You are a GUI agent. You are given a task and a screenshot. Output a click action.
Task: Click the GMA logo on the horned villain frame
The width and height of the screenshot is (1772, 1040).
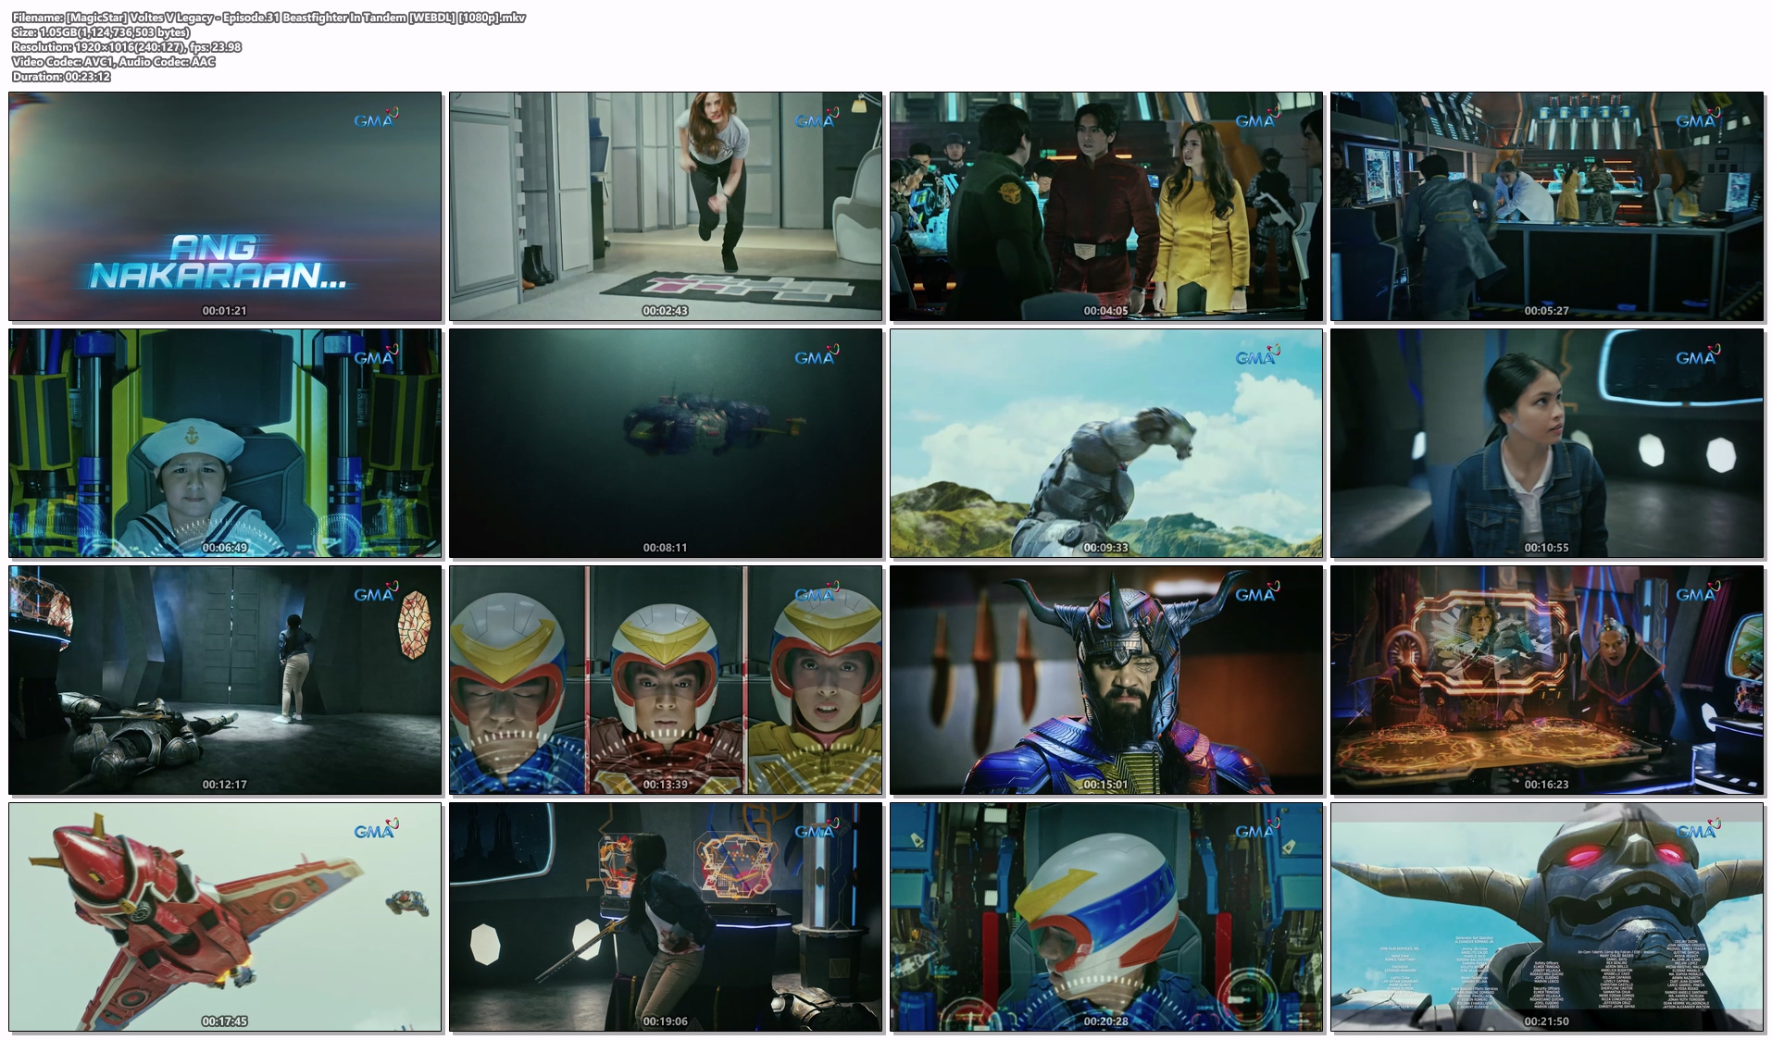pos(1256,593)
